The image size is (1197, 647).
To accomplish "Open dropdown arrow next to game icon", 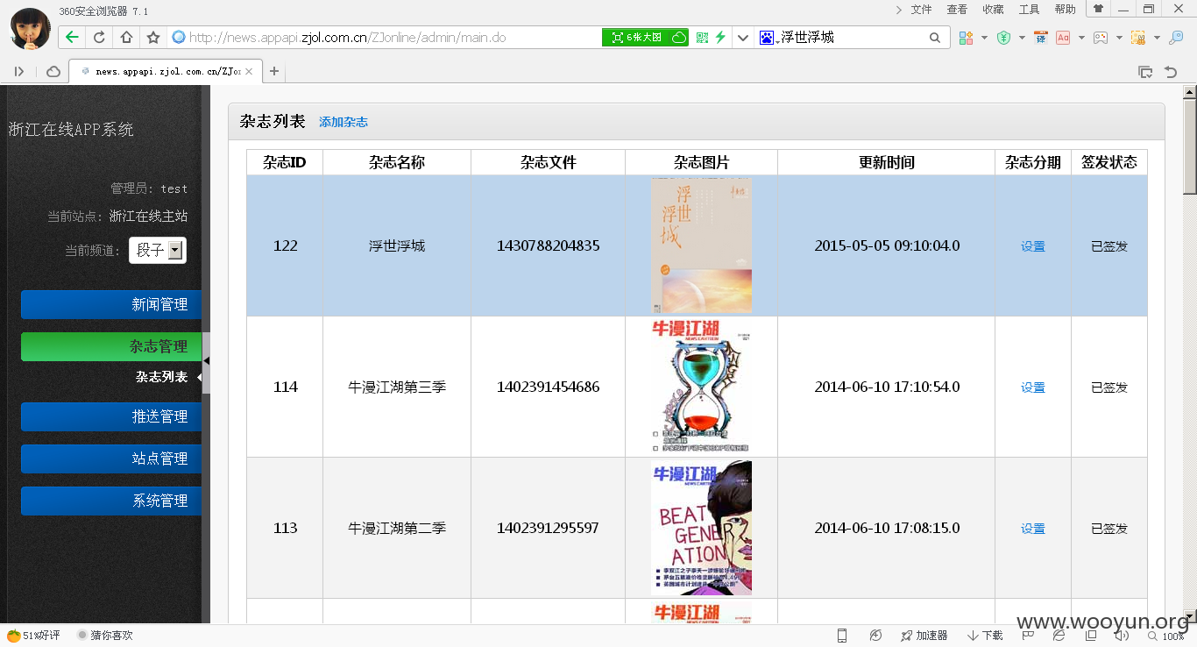I will tap(1119, 38).
